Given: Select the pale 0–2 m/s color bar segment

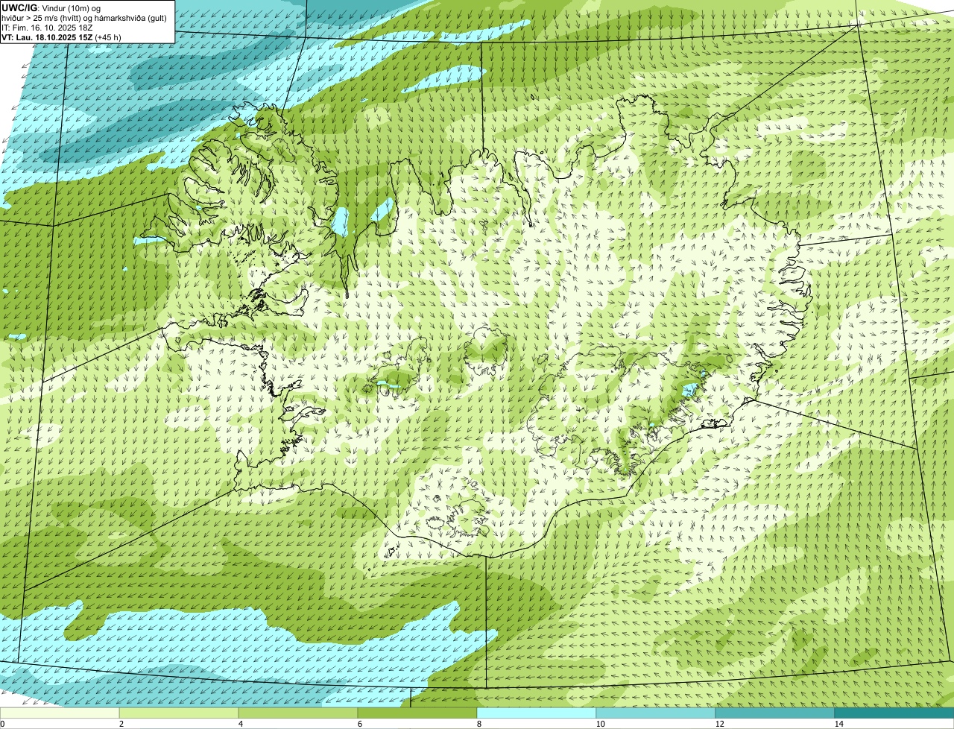Looking at the screenshot, I should [60, 713].
